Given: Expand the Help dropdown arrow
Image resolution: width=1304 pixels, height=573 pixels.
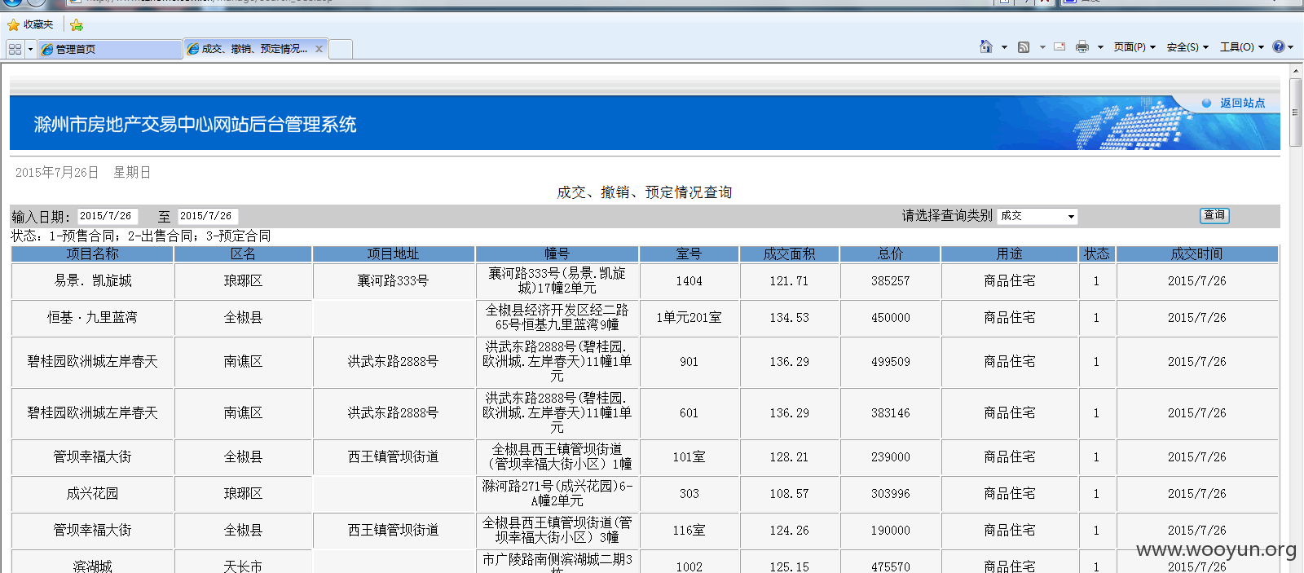Looking at the screenshot, I should [x=1291, y=47].
